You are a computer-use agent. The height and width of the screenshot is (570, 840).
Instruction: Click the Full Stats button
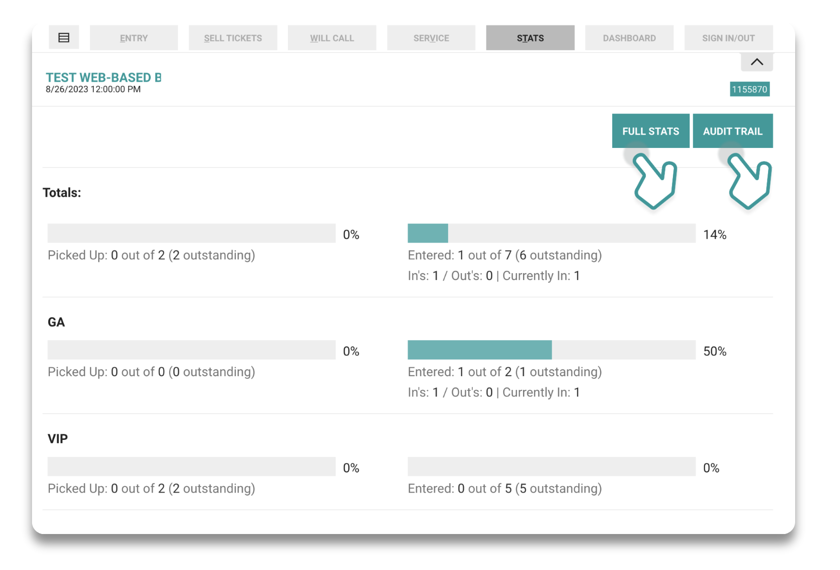pos(651,131)
